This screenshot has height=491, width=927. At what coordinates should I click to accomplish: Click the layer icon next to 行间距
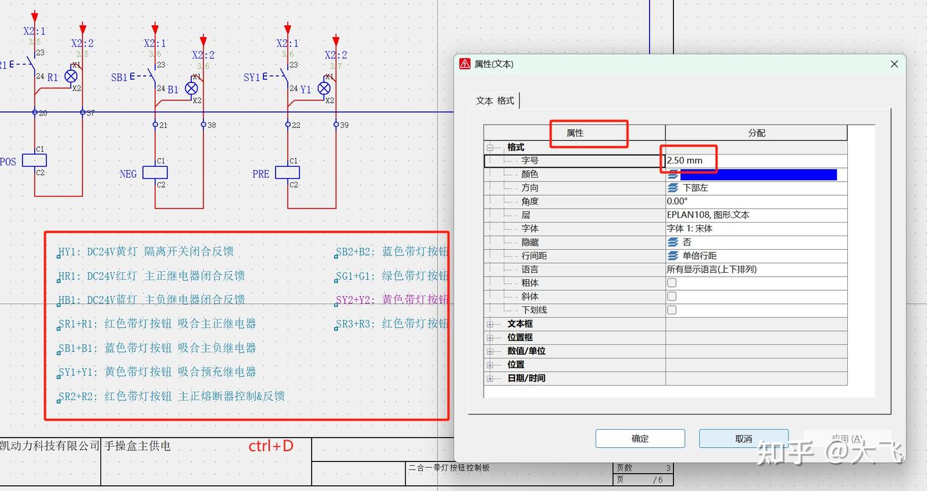pos(672,255)
